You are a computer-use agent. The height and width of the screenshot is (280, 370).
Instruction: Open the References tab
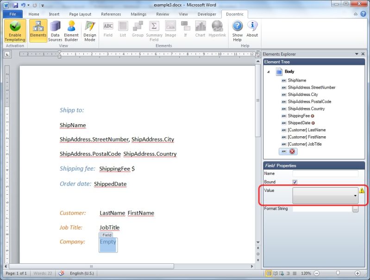111,14
